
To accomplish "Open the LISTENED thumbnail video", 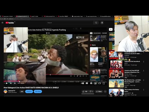I will (x=116, y=56).
